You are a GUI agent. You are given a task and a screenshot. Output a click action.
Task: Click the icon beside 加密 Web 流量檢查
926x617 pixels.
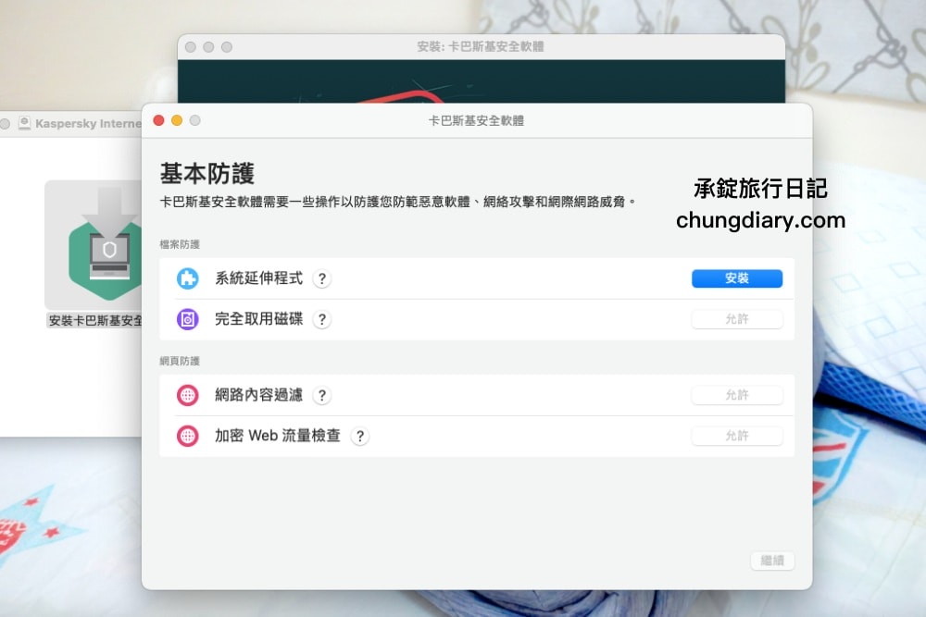coord(189,435)
